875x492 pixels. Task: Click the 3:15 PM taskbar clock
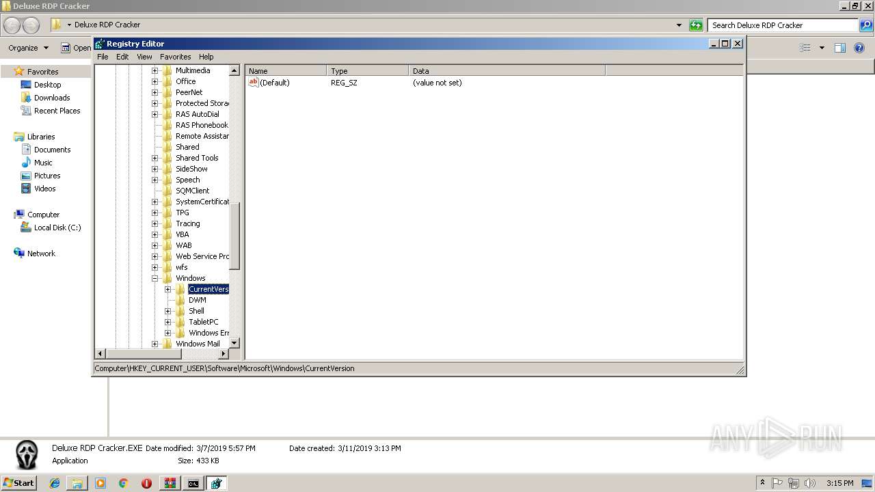(x=839, y=483)
